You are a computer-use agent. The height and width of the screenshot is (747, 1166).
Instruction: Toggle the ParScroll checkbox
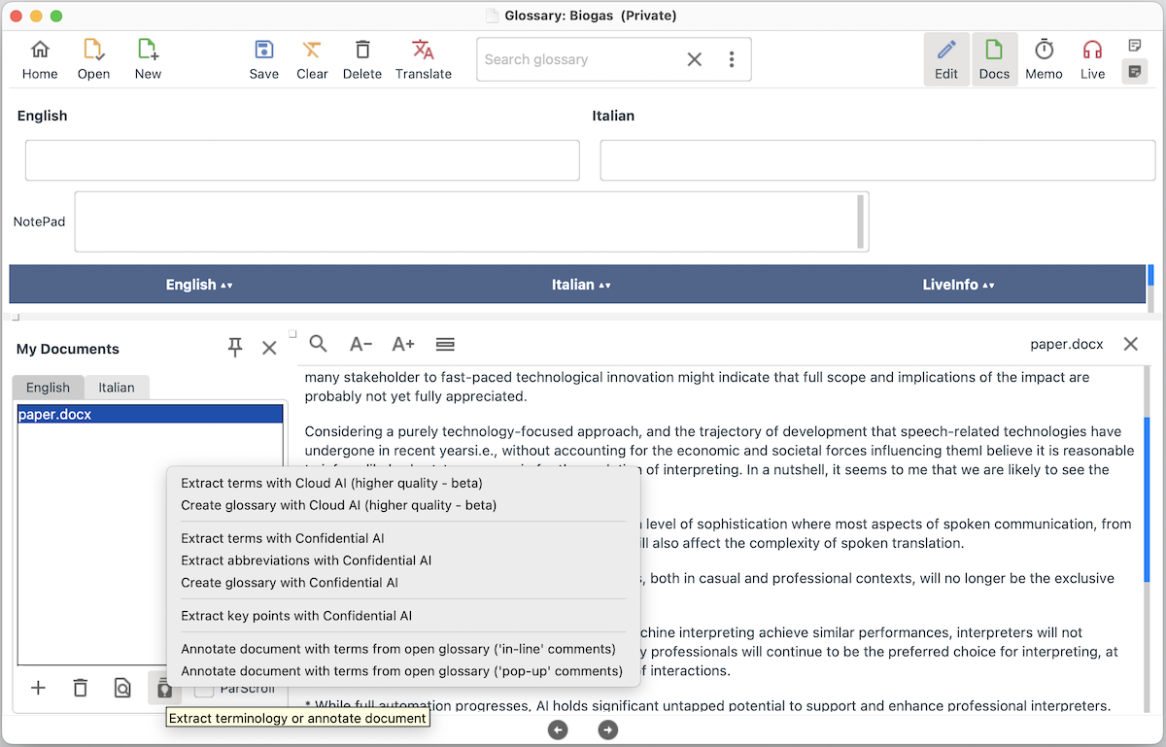click(204, 689)
